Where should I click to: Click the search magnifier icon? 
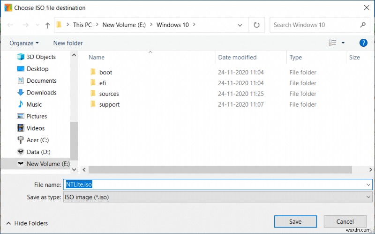[x=363, y=25]
